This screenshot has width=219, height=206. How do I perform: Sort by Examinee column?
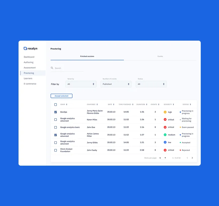[97, 104]
